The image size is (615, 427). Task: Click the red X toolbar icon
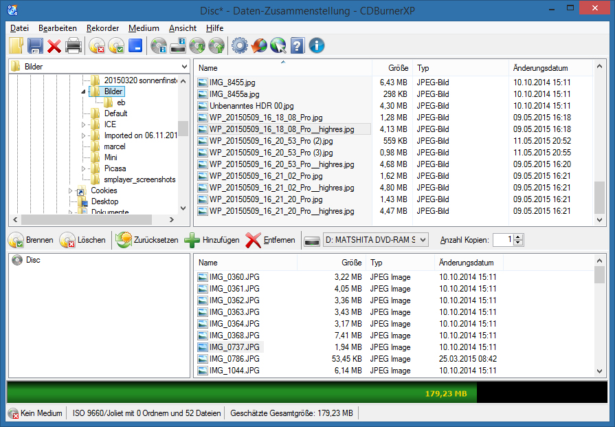(x=54, y=46)
